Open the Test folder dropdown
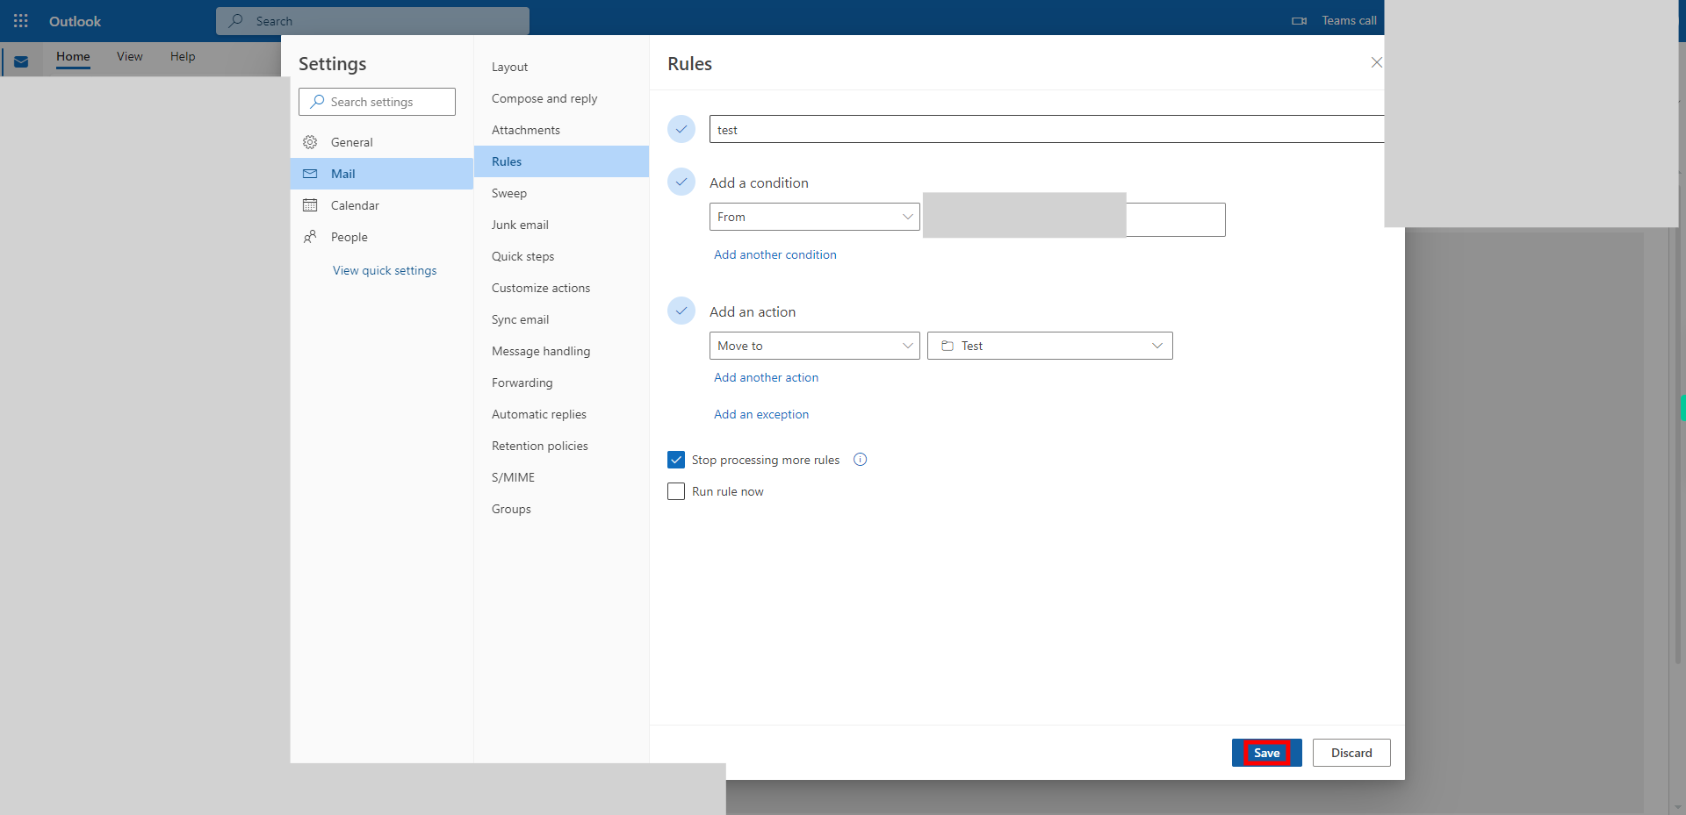Image resolution: width=1686 pixels, height=815 pixels. [1050, 346]
